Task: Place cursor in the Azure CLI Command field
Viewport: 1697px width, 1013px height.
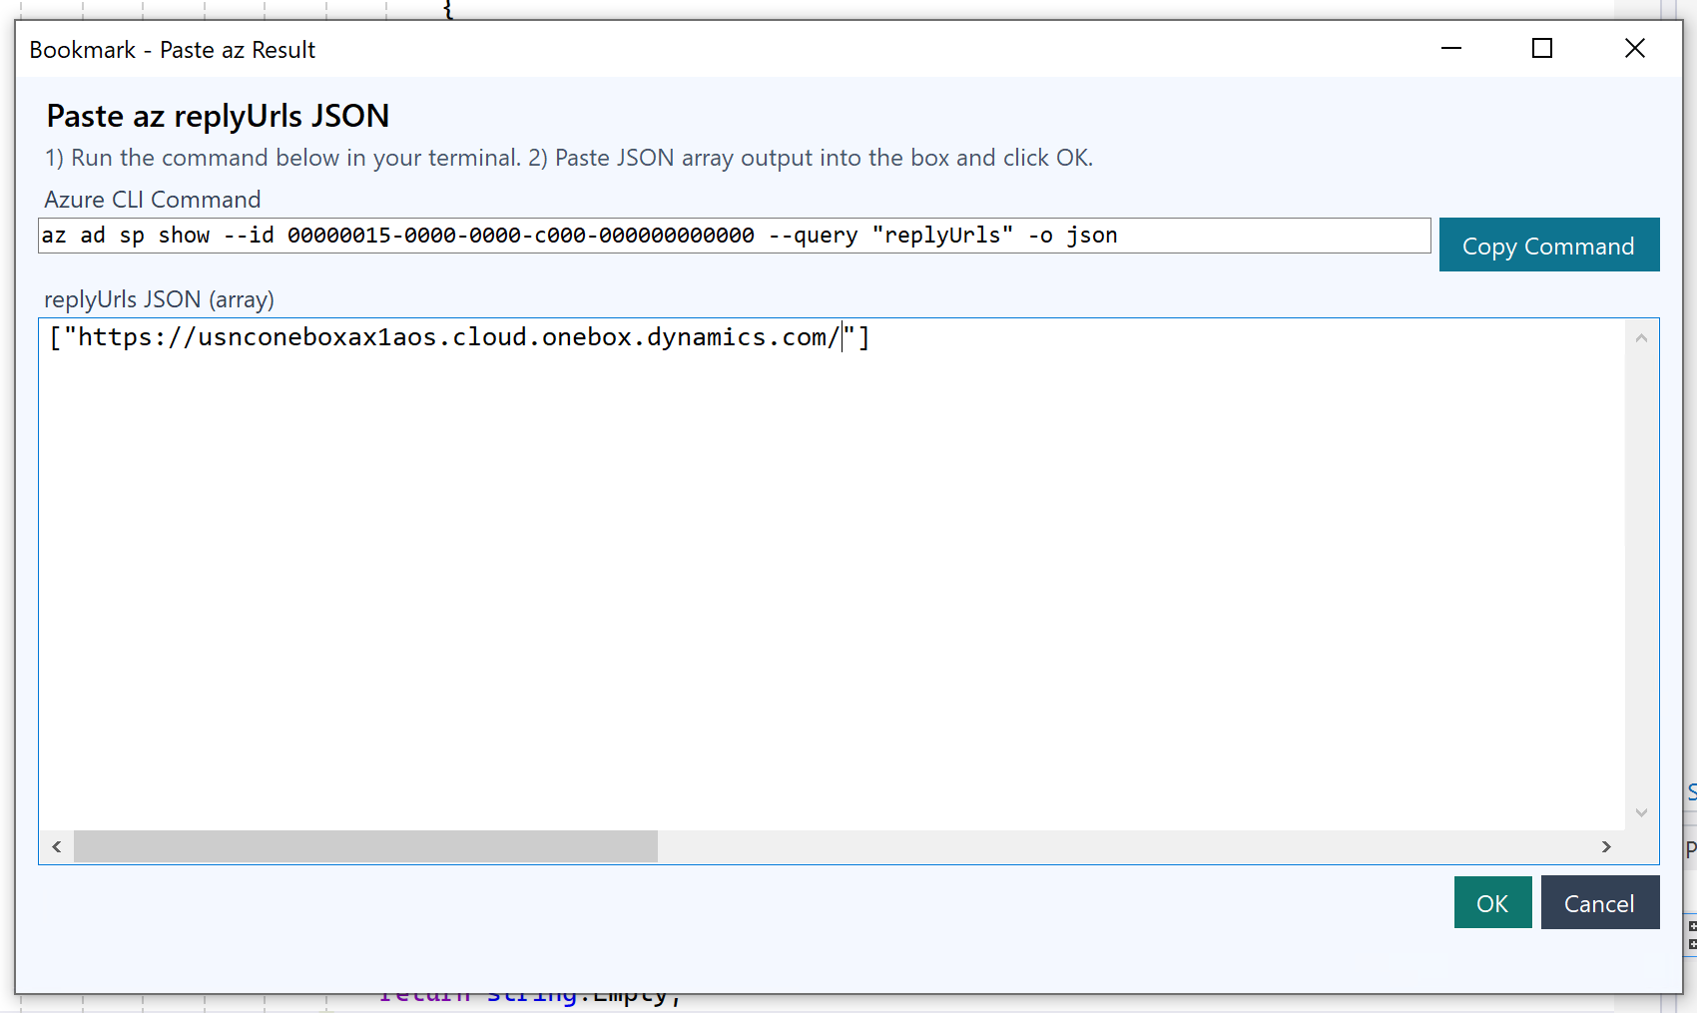Action: pyautogui.click(x=699, y=236)
